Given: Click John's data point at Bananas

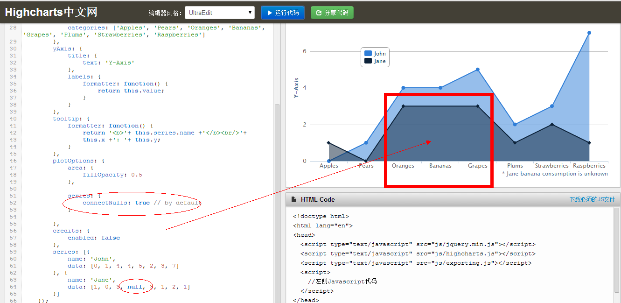Looking at the screenshot, I should 440,88.
